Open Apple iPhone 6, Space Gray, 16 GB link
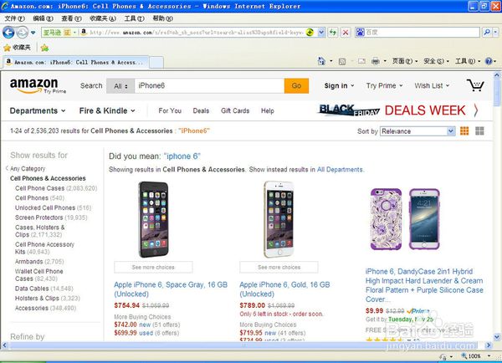This screenshot has height=363, width=502. tap(171, 289)
